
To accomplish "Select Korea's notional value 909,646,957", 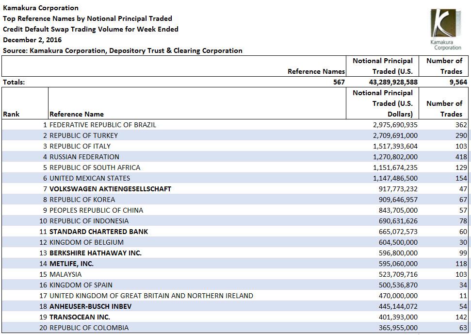I will pos(398,200).
